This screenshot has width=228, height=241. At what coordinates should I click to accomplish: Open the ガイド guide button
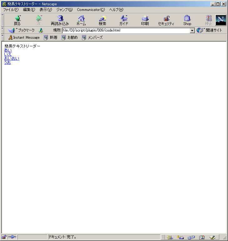(124, 20)
